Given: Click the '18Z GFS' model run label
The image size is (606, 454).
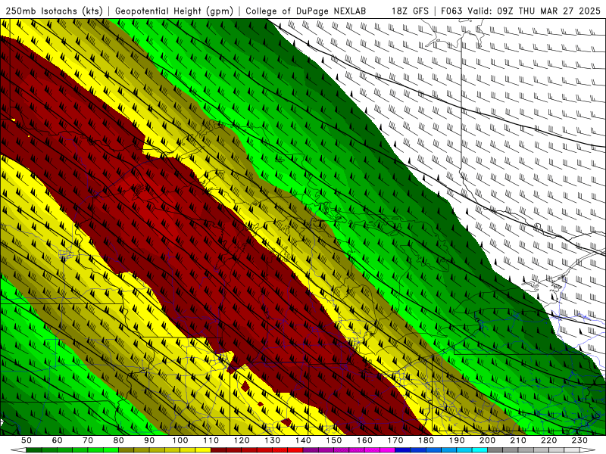Looking at the screenshot, I should 410,11.
